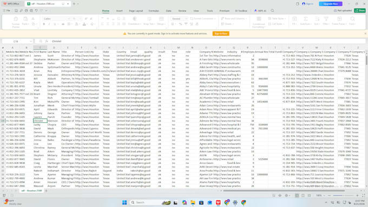
Task: Toggle eye protection mode in the status bar
Action: pyautogui.click(x=280, y=196)
